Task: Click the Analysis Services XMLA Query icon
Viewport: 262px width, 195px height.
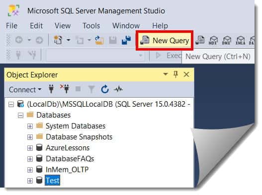Action: 240,40
